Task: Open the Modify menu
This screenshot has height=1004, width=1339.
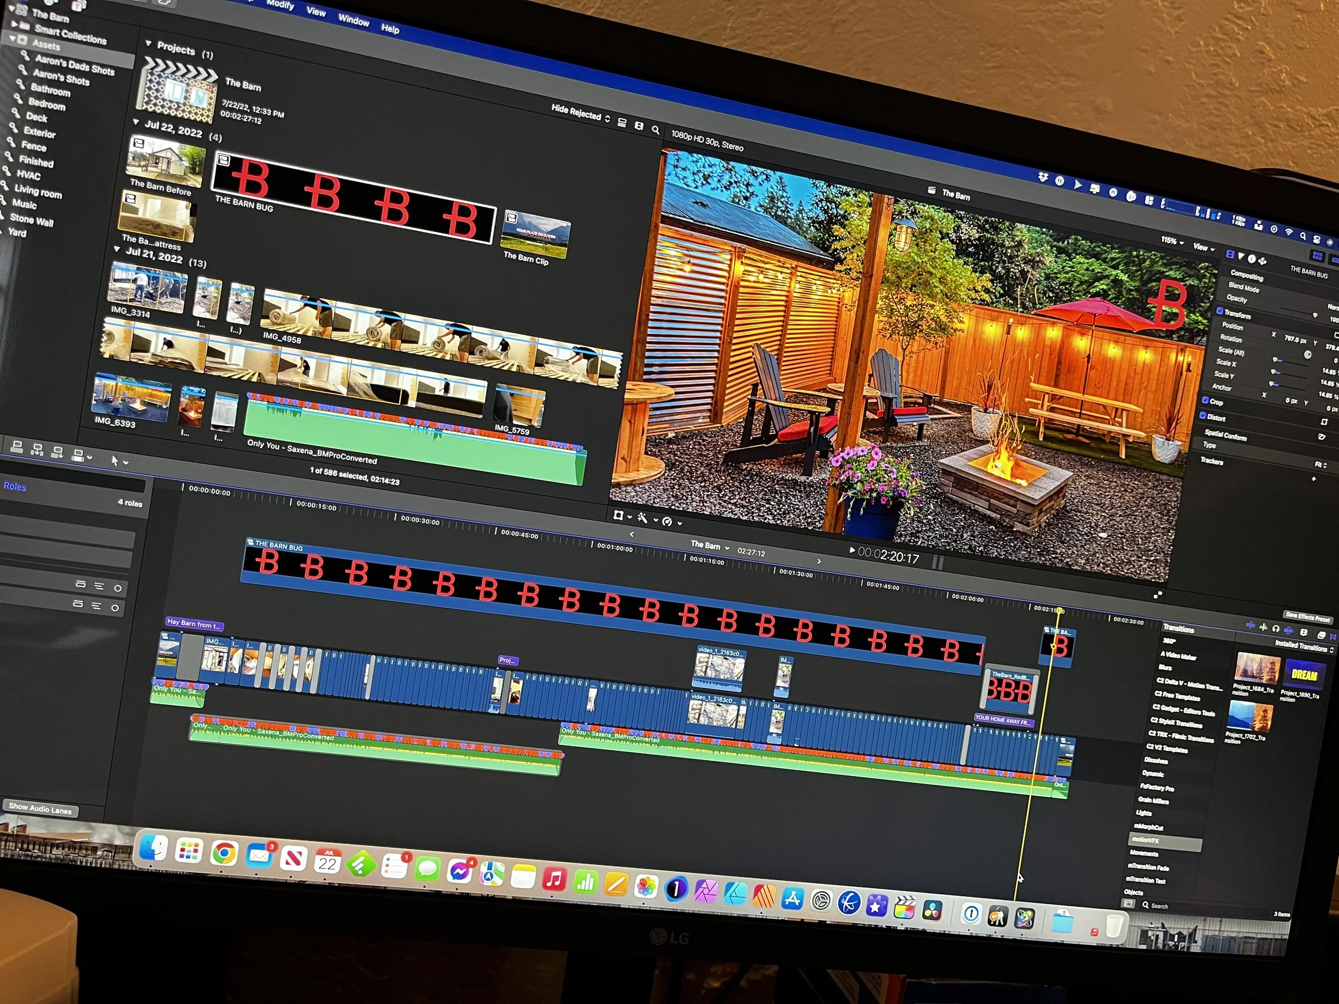Action: [280, 5]
